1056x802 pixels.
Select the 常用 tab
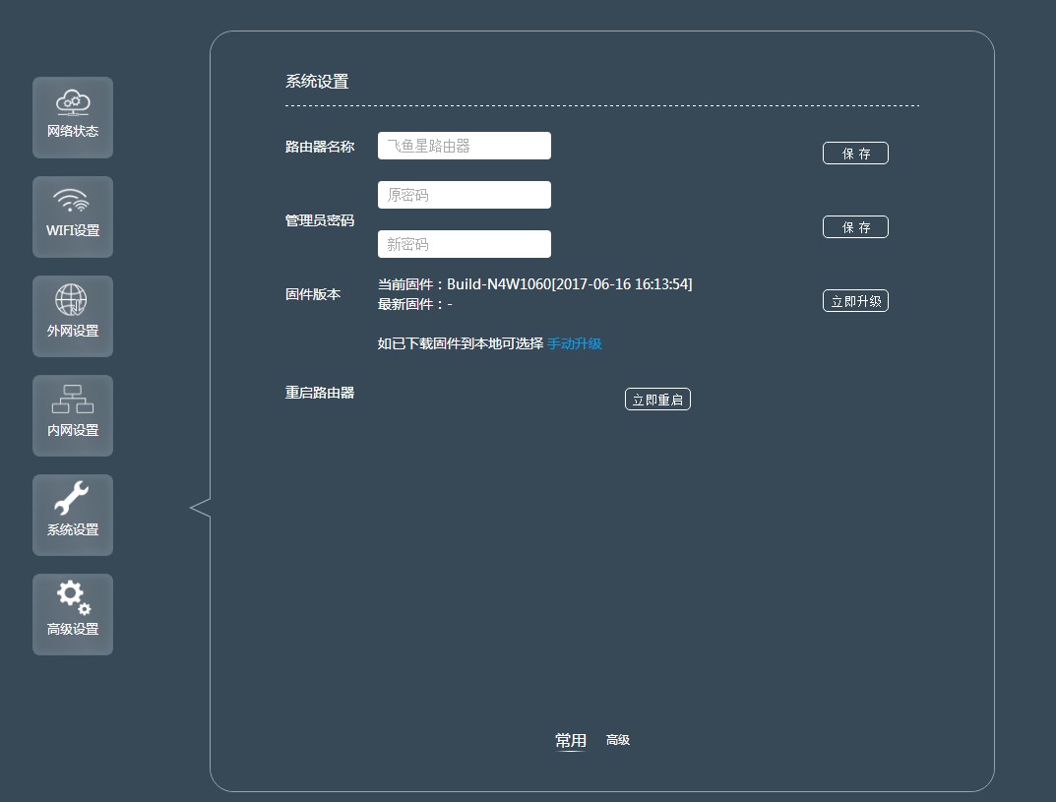pos(571,739)
